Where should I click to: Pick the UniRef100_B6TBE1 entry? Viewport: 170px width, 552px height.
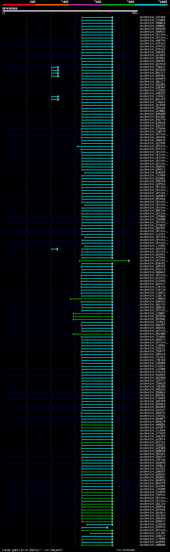tap(152, 58)
